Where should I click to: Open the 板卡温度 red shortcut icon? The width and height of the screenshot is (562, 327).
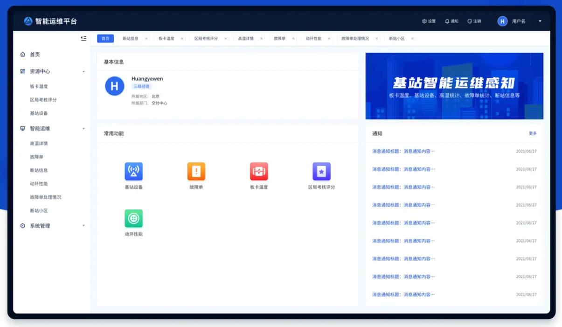259,171
